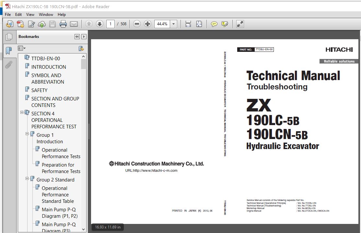The image size is (361, 233).
Task: Collapse the Group 1 Introduction node
Action: click(x=27, y=134)
